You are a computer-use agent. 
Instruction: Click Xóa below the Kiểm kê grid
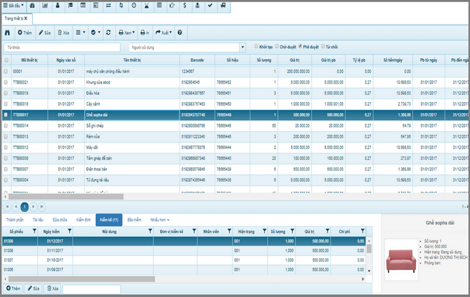(x=52, y=288)
